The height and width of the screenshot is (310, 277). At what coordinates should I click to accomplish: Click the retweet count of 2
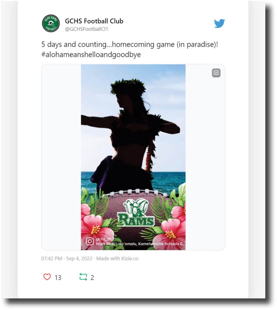point(92,278)
